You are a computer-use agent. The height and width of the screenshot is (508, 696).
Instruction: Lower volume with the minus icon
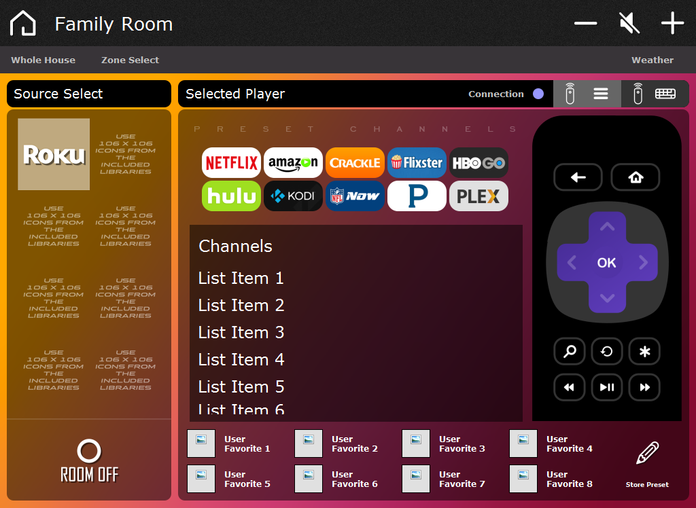(585, 23)
